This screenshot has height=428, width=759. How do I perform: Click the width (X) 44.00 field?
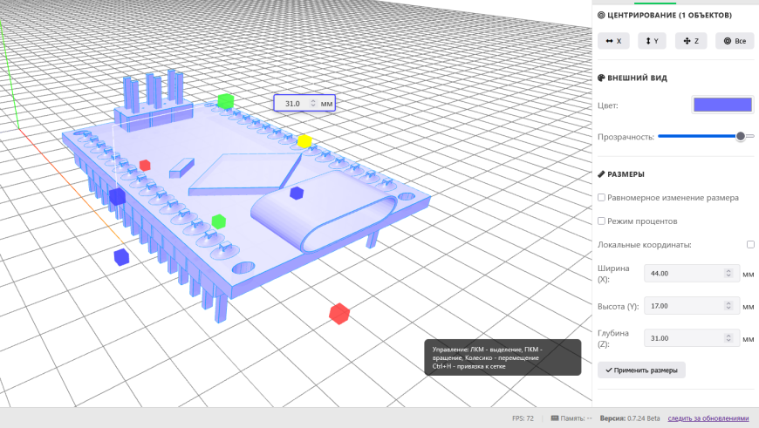[x=691, y=273]
